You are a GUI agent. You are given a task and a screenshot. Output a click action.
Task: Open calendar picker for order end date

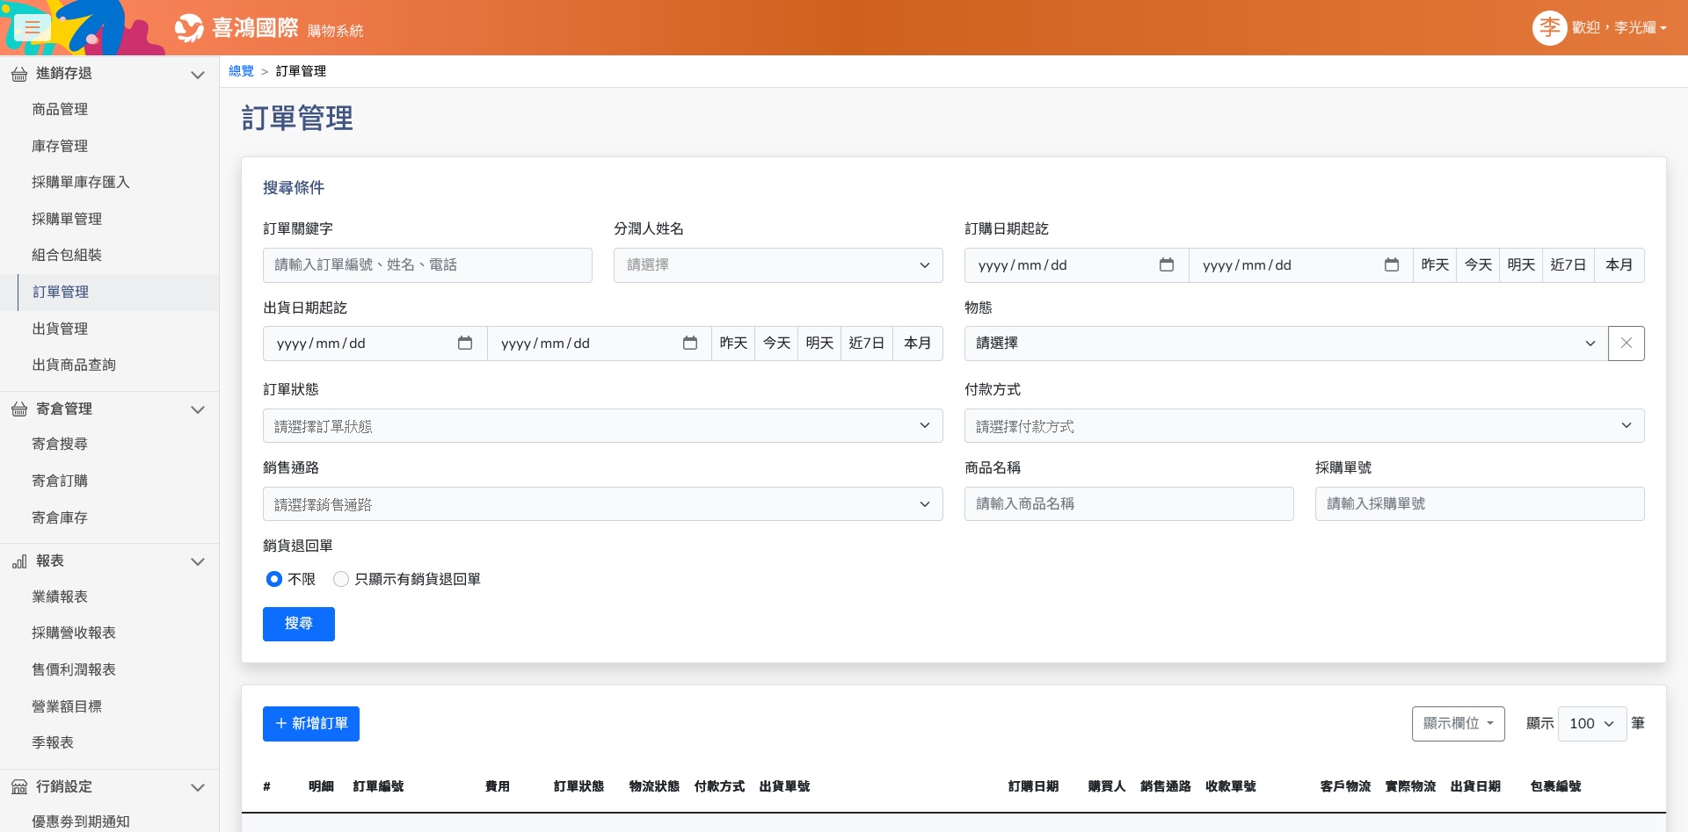[x=1391, y=265]
